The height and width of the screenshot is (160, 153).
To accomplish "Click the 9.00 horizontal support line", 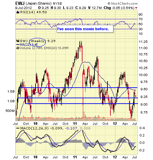I will point(81,104).
